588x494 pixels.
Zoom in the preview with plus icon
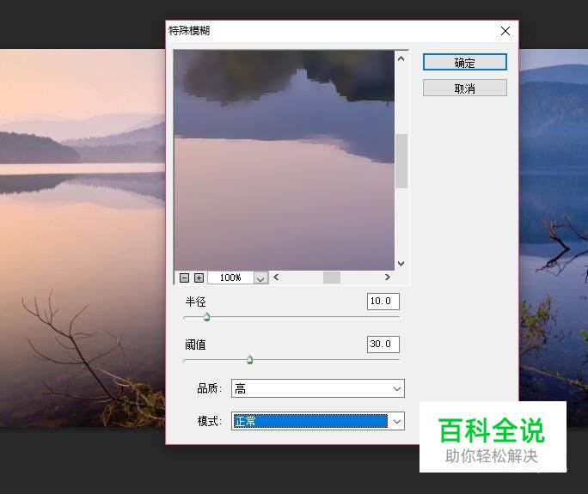199,277
